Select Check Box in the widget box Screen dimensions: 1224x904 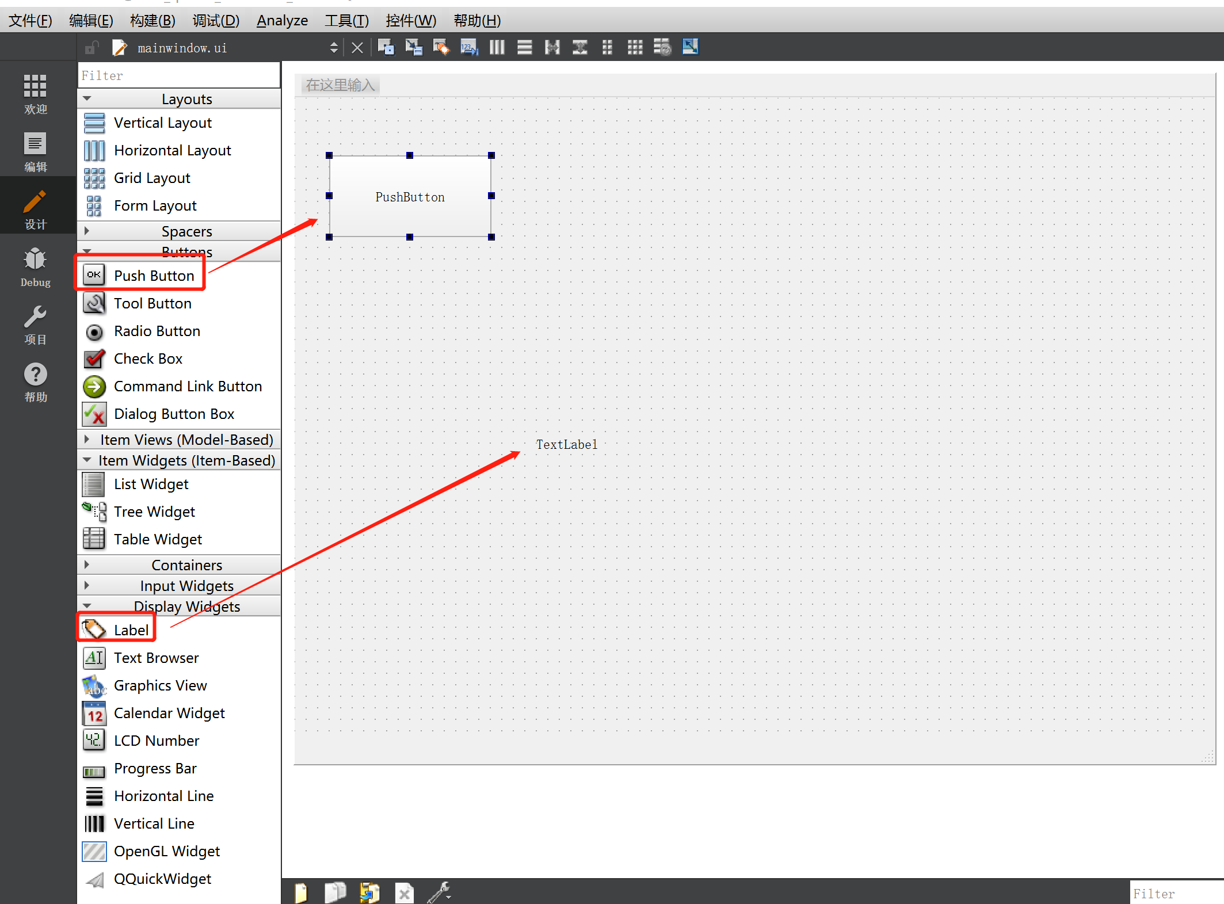[x=148, y=359]
